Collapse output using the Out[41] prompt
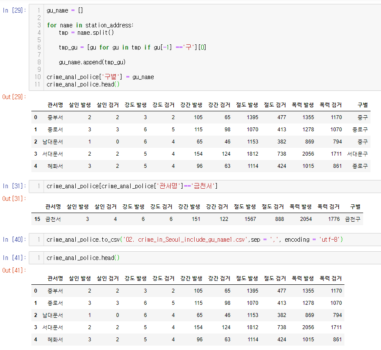381x350 pixels. coord(14,270)
